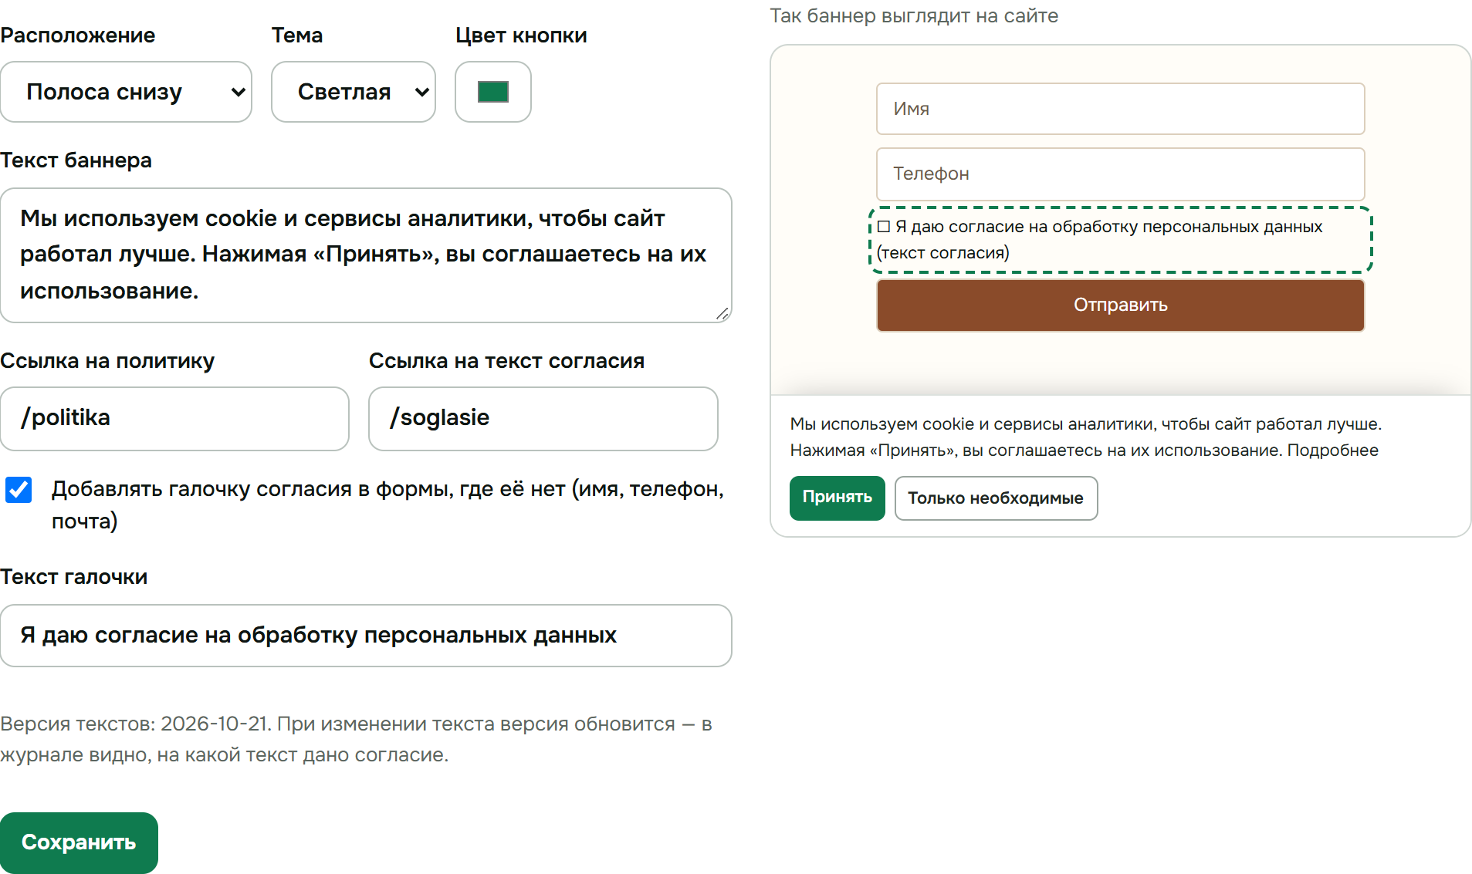Screen dimensions: 1472x874
Task: Uncheck "Добавлять галочку согласия в формы"
Action: click(19, 490)
